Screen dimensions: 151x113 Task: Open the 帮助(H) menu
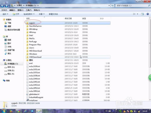37,10
